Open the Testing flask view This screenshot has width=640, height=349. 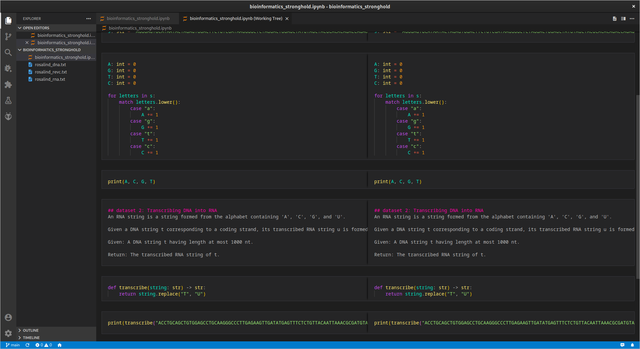click(8, 100)
